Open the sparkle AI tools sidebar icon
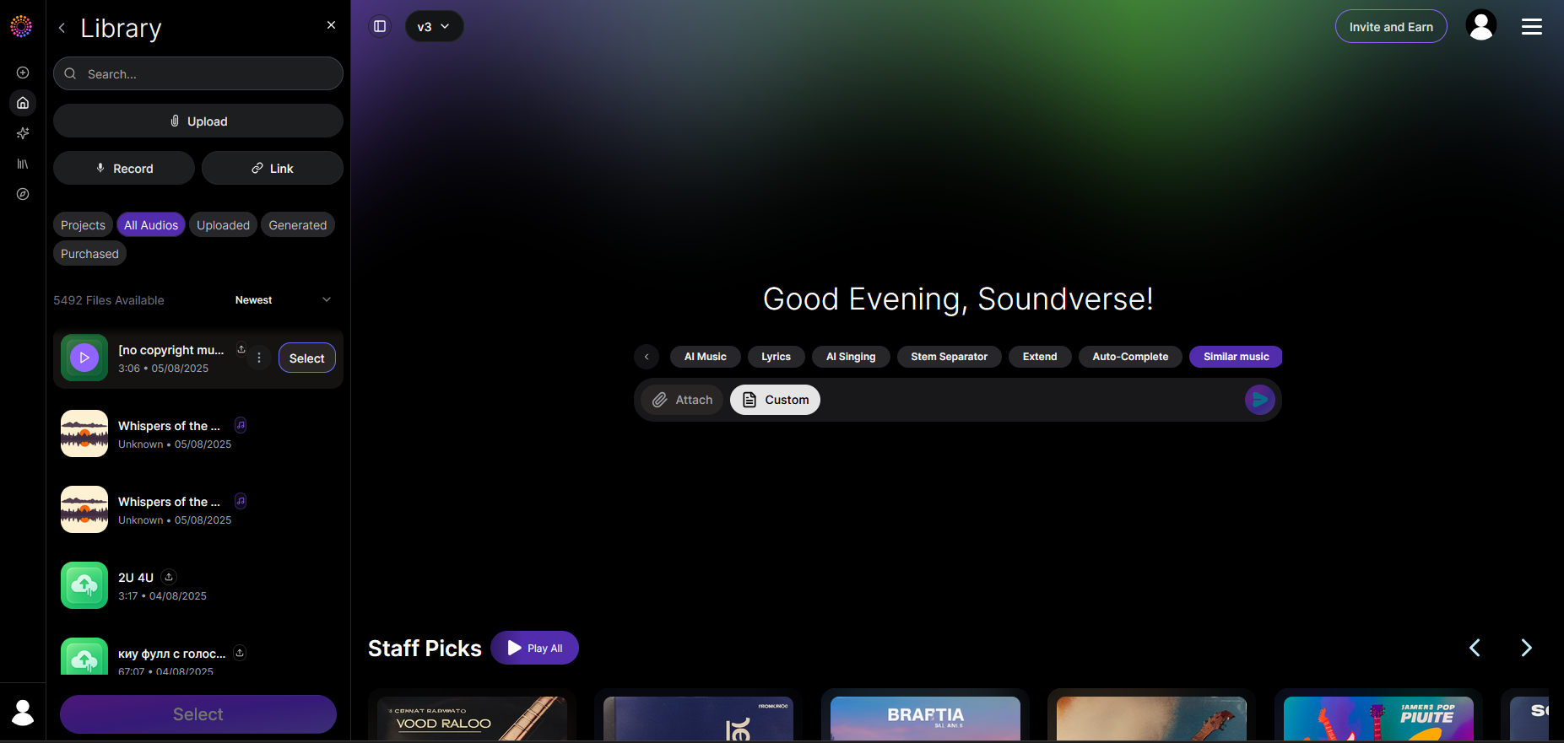This screenshot has height=743, width=1564. pos(23,133)
